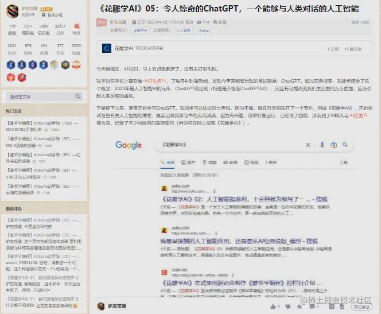Viewport: 381px width, 314px height.
Task: Clear Google search query with X
Action: [x=308, y=145]
